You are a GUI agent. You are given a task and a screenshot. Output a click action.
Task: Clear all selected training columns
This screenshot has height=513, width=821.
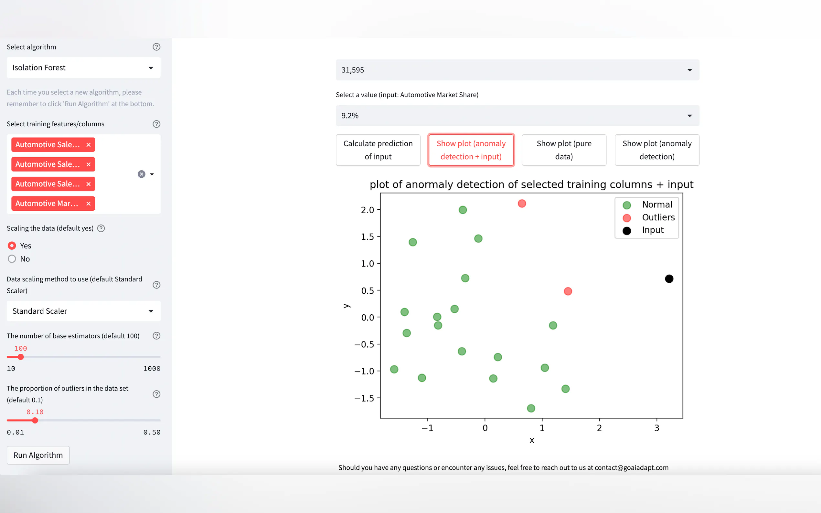(142, 174)
